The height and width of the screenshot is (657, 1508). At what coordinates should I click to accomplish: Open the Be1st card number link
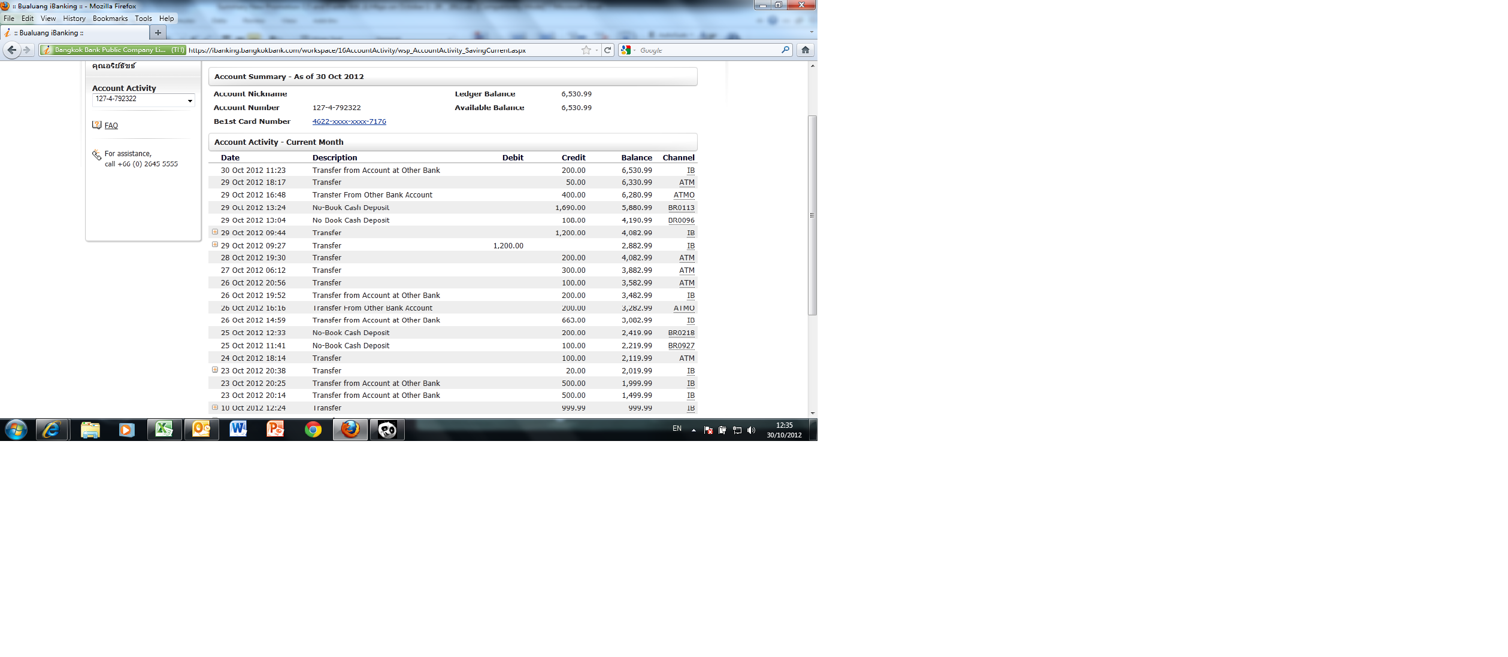(x=349, y=121)
